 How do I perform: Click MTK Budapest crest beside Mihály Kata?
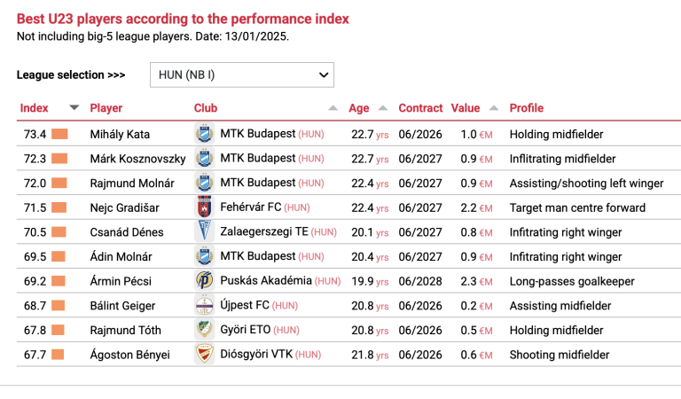pyautogui.click(x=204, y=135)
